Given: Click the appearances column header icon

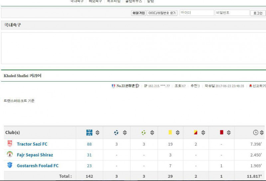Looking at the screenshot, I should point(89,133).
